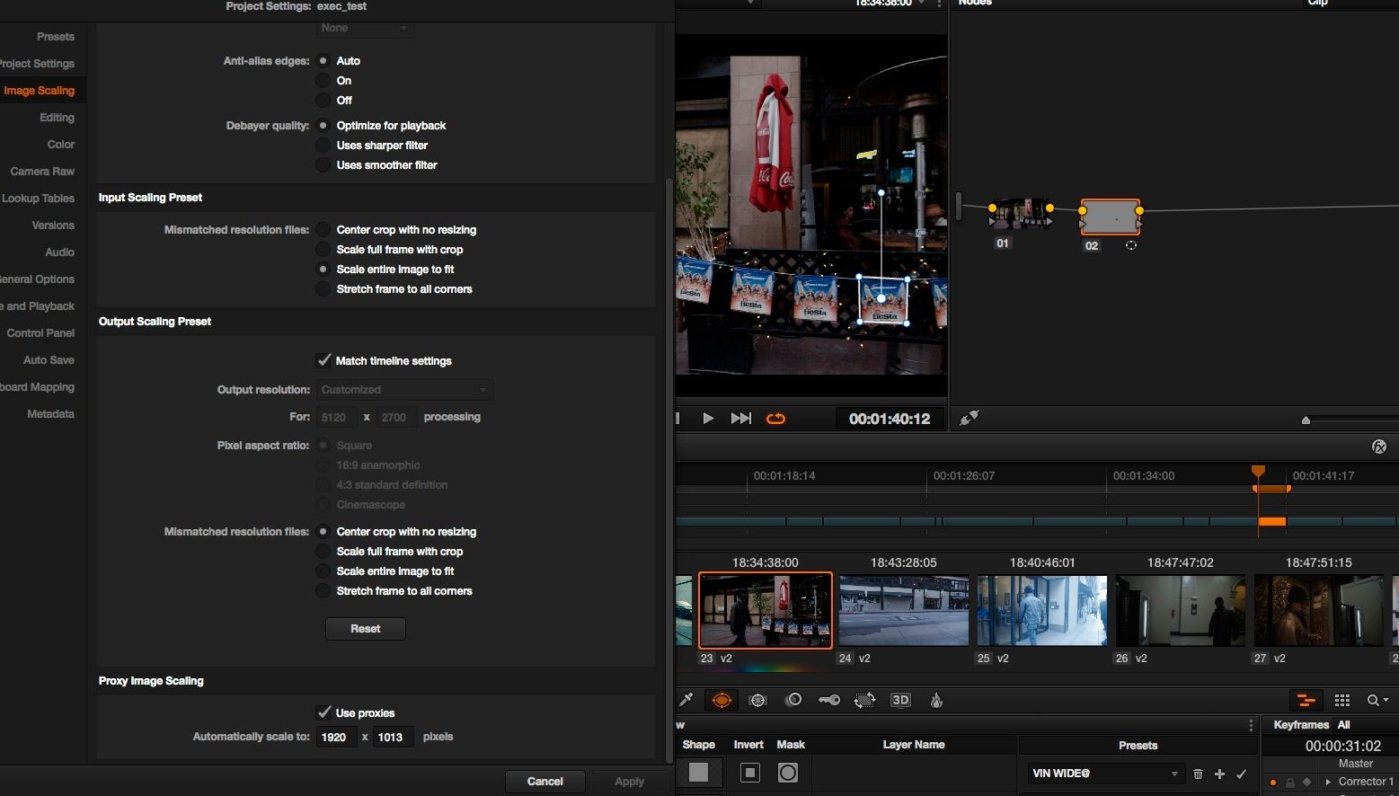The height and width of the screenshot is (796, 1399).
Task: Add a new window preset with plus icon
Action: coord(1219,774)
